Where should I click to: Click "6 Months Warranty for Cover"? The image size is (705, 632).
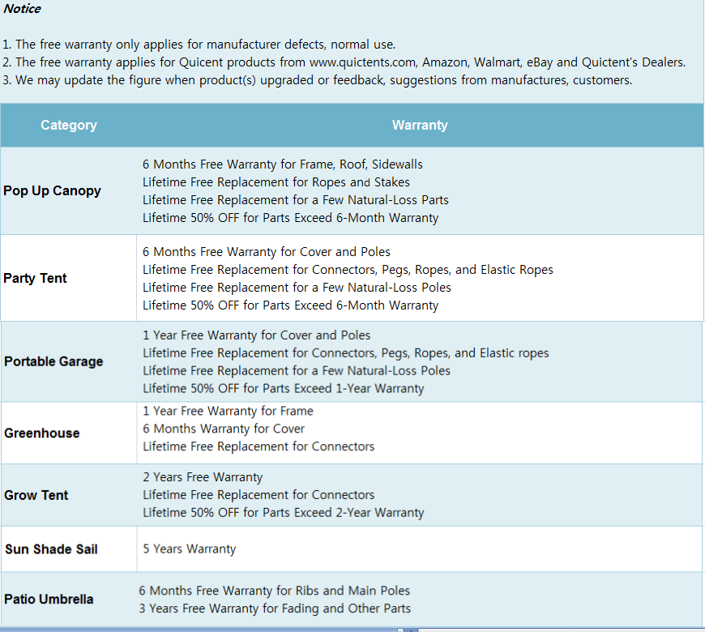pos(224,429)
